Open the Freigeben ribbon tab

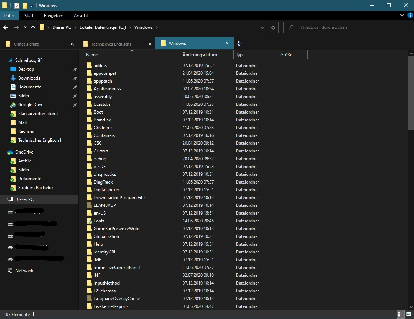(54, 16)
